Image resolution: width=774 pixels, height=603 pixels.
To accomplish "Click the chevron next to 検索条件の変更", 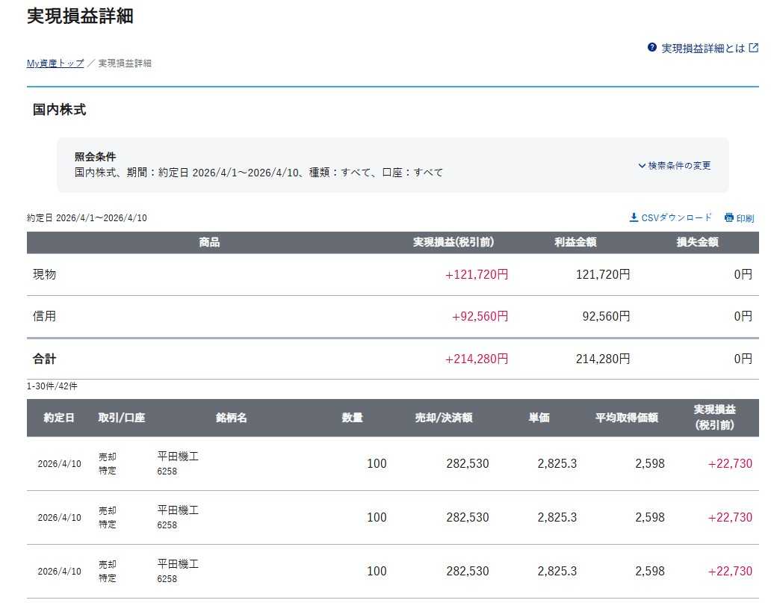I will [x=642, y=165].
